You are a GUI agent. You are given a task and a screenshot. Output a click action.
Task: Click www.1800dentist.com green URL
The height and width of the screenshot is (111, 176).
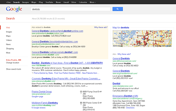pos(41,66)
